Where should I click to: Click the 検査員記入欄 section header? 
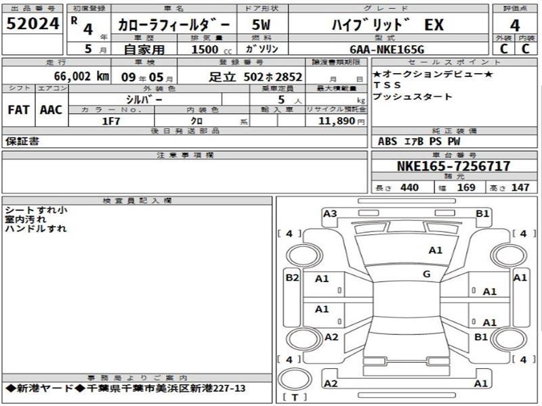coord(138,200)
